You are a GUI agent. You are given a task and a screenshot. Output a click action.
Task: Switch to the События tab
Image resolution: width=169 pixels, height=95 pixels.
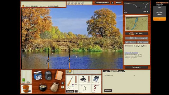(121, 71)
